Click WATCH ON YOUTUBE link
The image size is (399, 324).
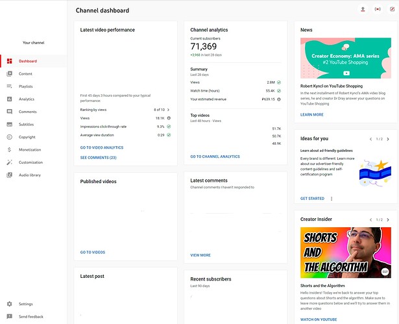coord(319,319)
